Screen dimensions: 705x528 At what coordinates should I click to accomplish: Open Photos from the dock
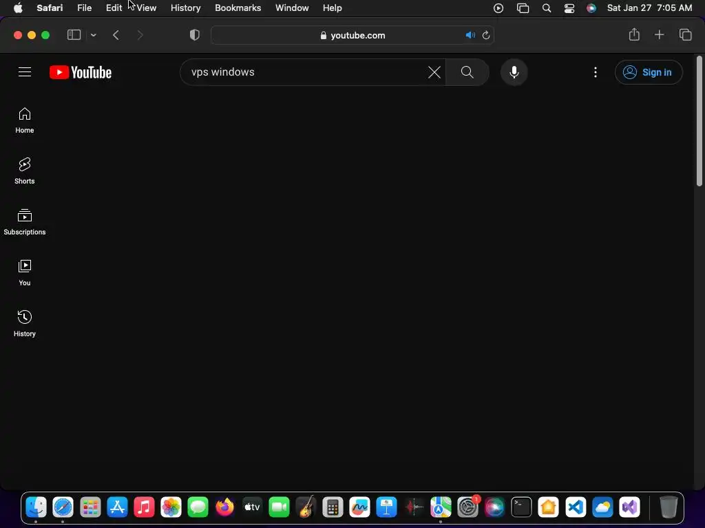[x=171, y=507]
